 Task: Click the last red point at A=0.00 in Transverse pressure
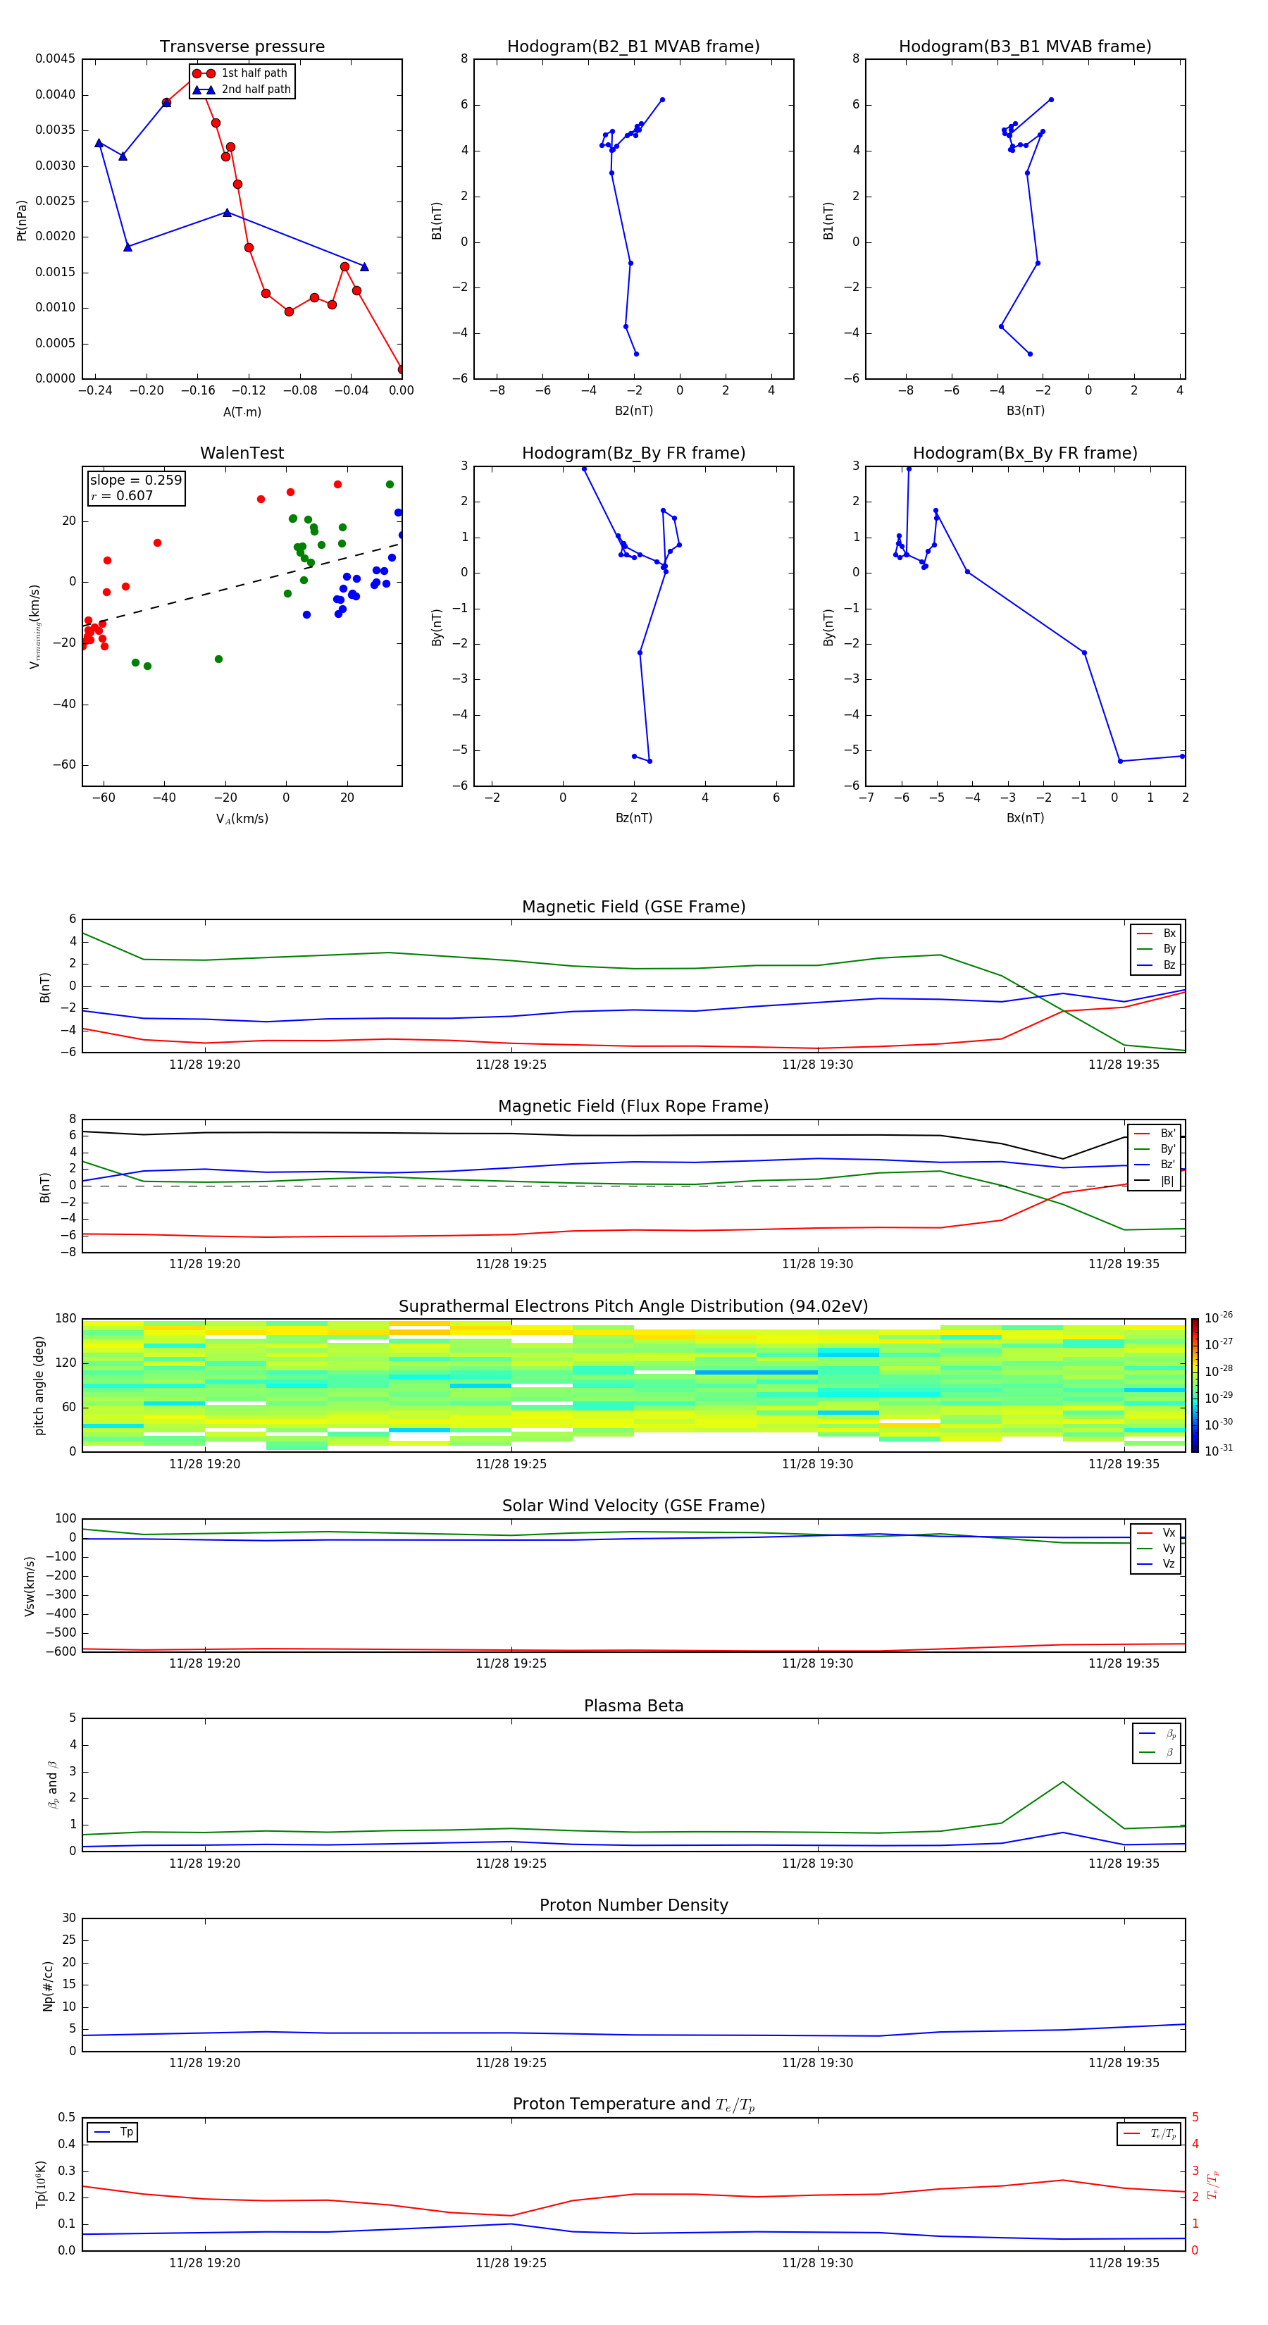tap(402, 369)
